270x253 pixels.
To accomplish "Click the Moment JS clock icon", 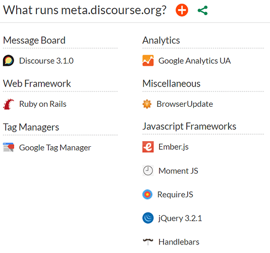I will click(x=148, y=171).
